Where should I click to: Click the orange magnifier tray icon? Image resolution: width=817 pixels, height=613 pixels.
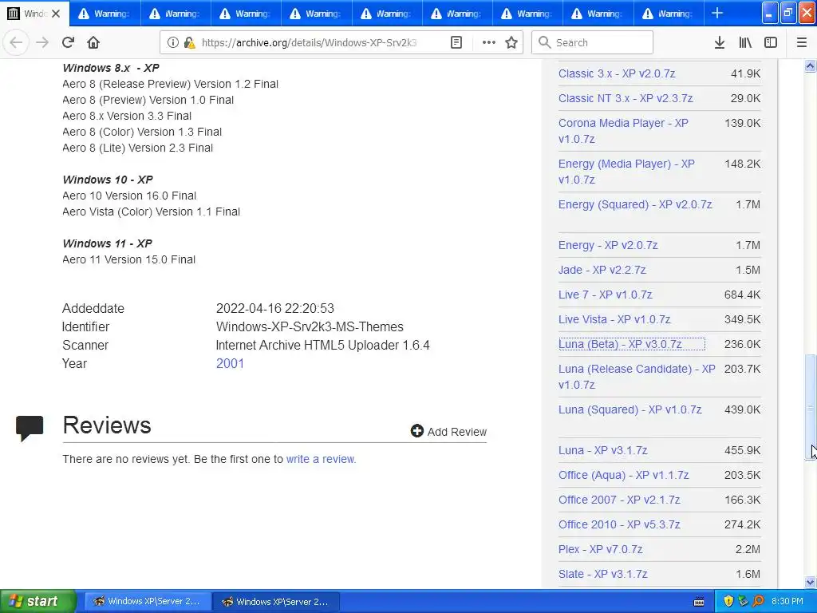(758, 601)
